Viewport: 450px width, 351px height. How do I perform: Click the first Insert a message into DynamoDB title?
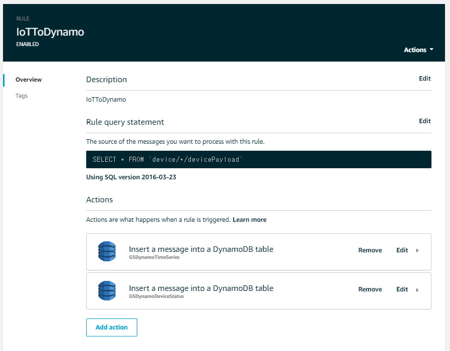[201, 249]
